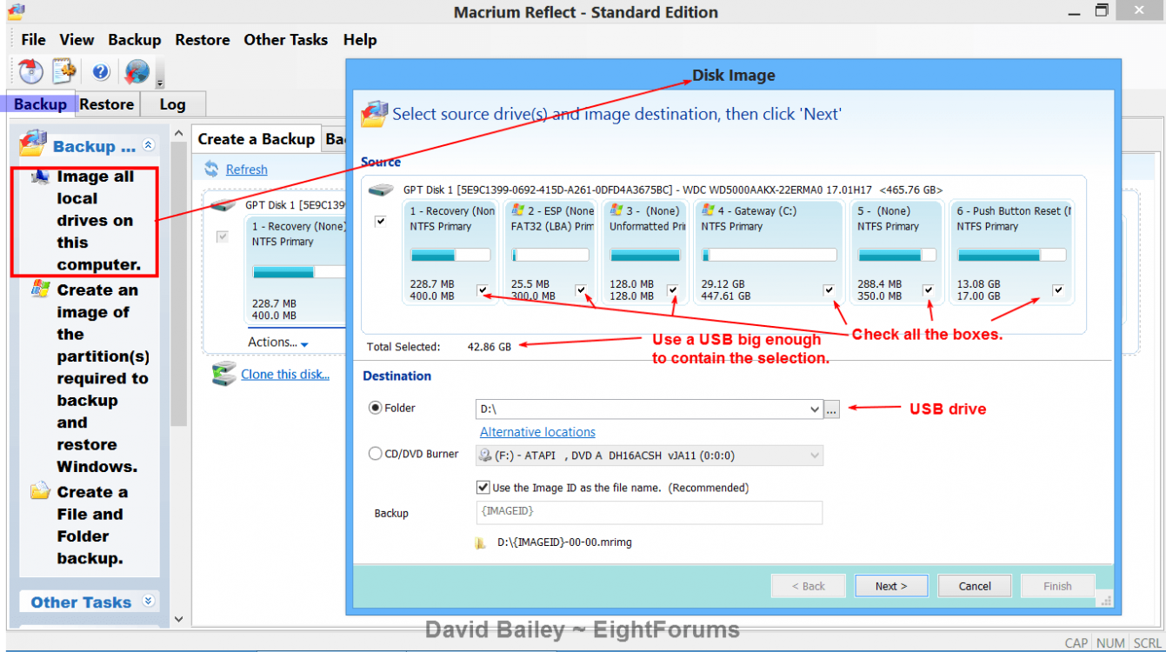Uncheck the 5 - (None) NTFS partition checkbox

(x=929, y=289)
